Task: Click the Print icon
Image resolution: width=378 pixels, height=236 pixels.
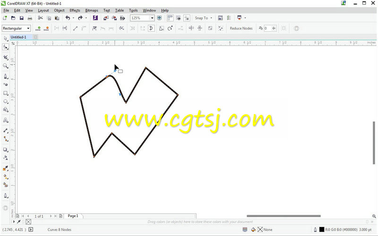Action: (x=30, y=18)
